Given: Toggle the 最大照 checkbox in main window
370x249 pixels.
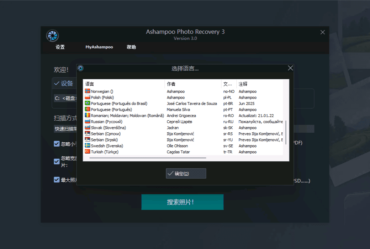Looking at the screenshot, I should (57, 180).
